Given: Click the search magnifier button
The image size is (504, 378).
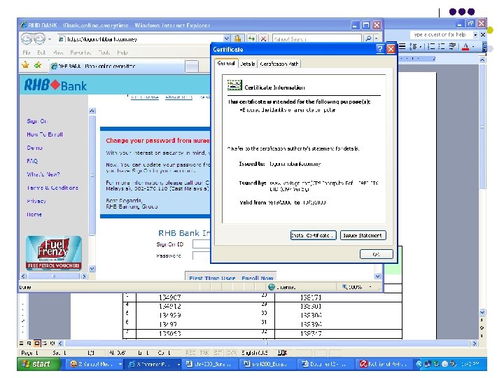Looking at the screenshot, I should pyautogui.click(x=368, y=39).
